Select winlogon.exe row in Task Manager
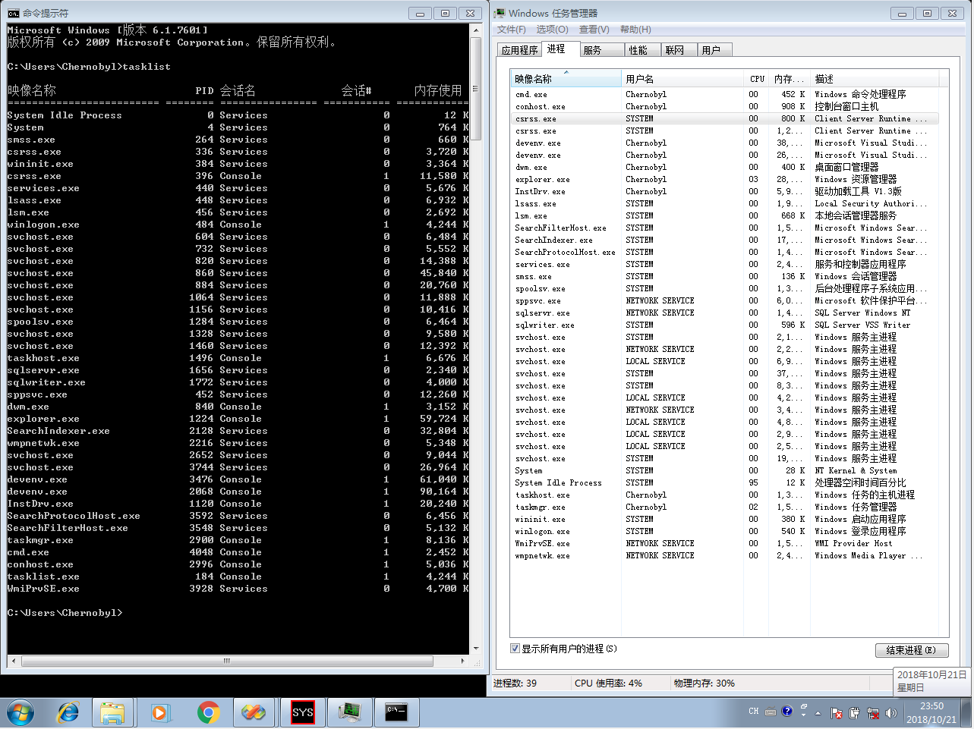Screen dimensions: 974x729 point(727,531)
